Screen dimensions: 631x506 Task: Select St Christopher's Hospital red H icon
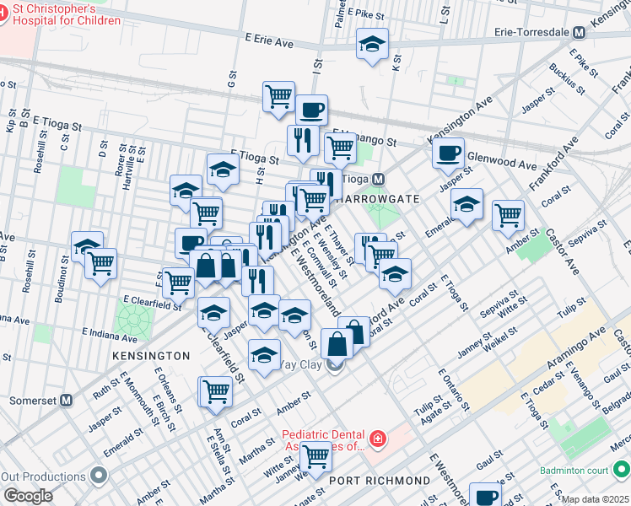2,13
